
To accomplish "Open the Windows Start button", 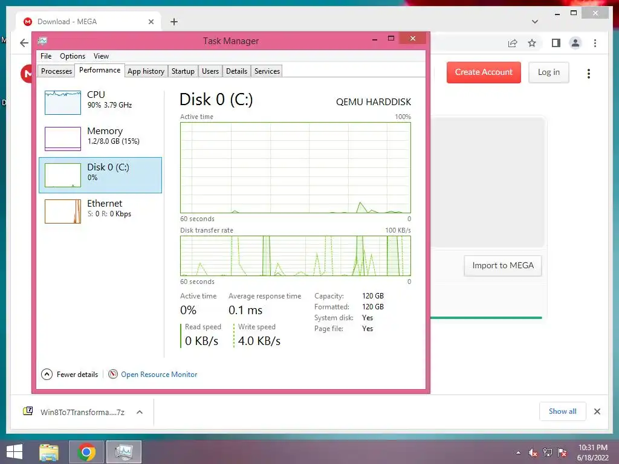I will pos(15,452).
